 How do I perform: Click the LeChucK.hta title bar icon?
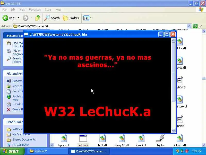[26, 34]
